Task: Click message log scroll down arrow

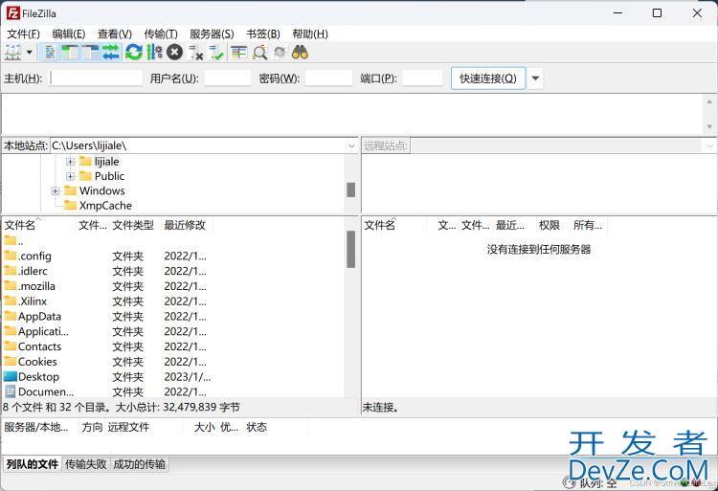Action: (709, 126)
